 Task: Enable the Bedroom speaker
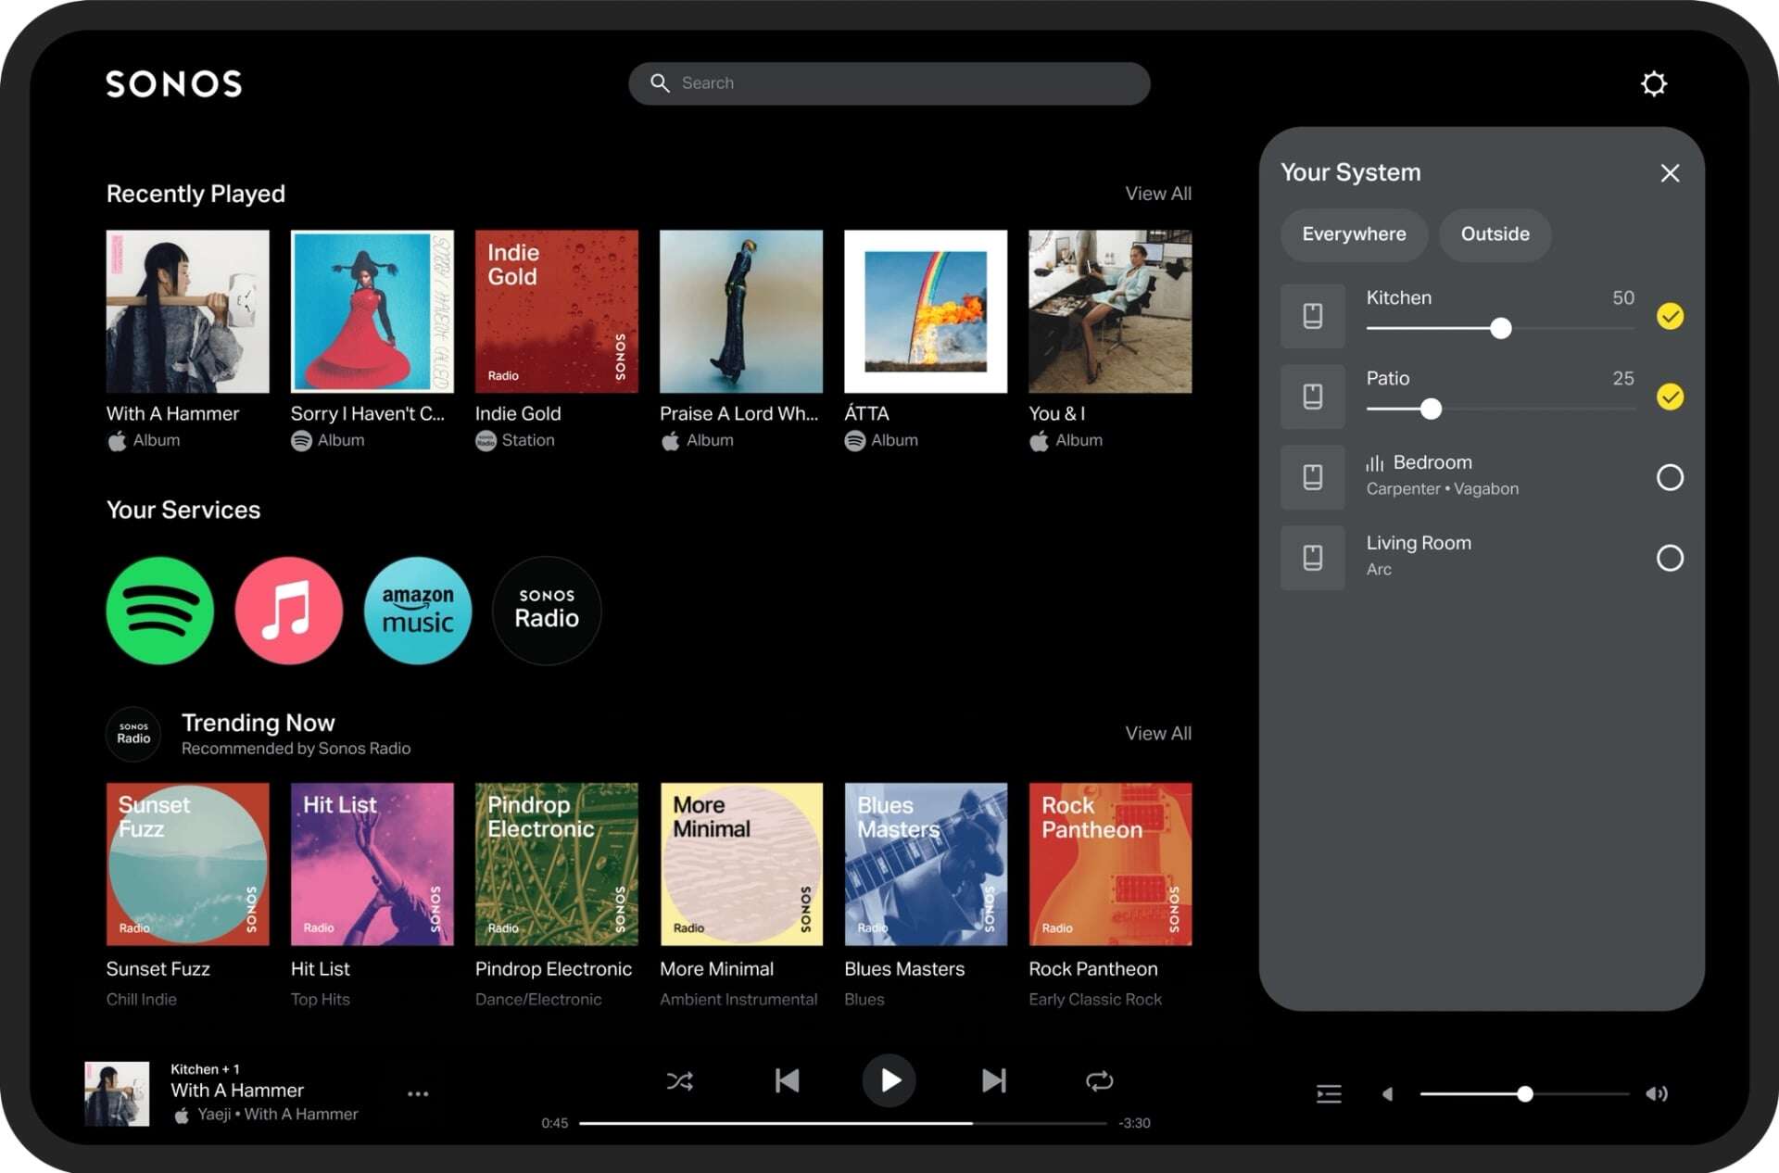(1671, 477)
